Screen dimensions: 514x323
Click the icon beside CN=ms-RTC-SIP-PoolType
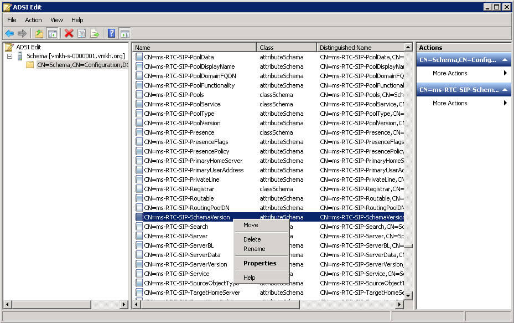(139, 114)
